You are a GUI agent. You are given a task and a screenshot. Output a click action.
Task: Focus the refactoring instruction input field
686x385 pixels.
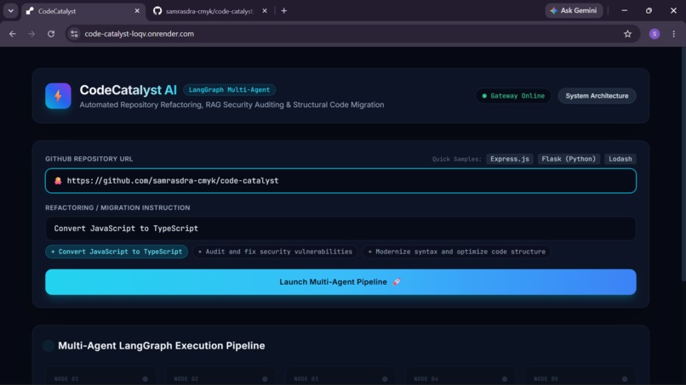point(340,229)
